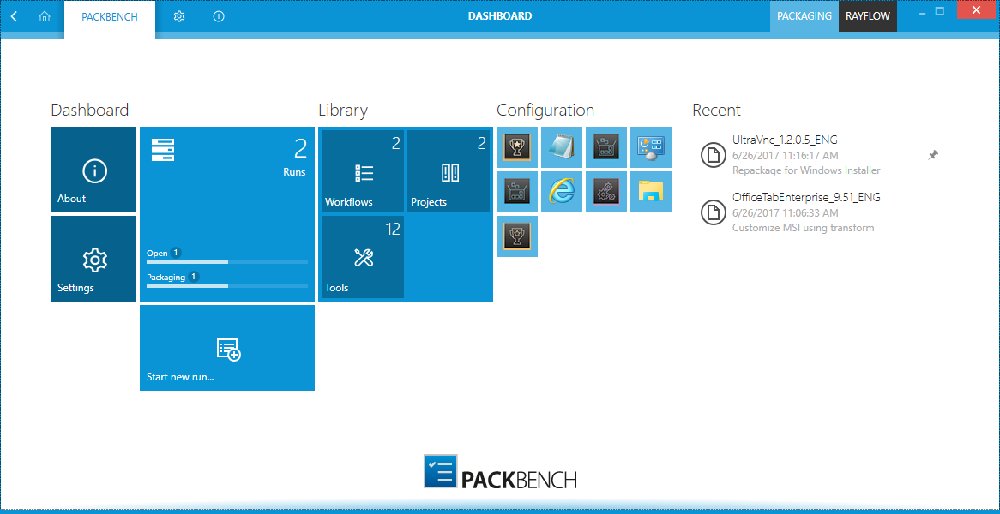Click the UltraVnc recent item document icon
This screenshot has width=1000, height=514.
(714, 155)
